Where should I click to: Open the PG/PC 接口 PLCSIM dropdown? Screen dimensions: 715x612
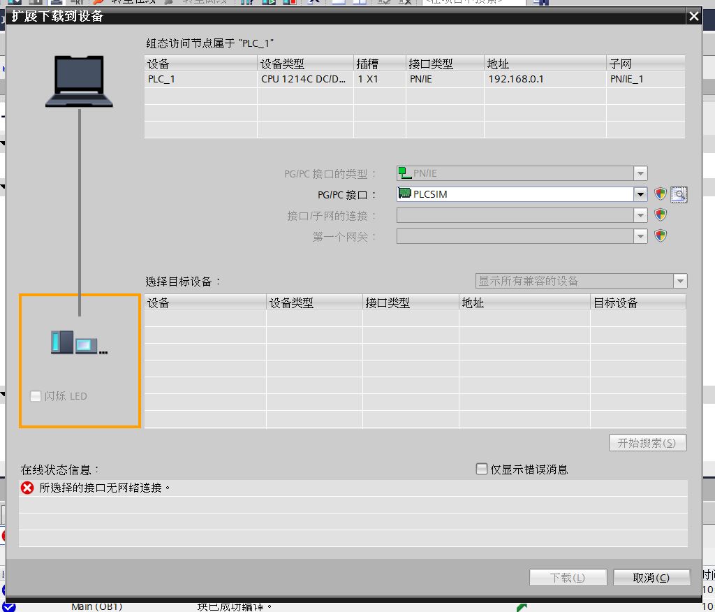click(x=640, y=194)
